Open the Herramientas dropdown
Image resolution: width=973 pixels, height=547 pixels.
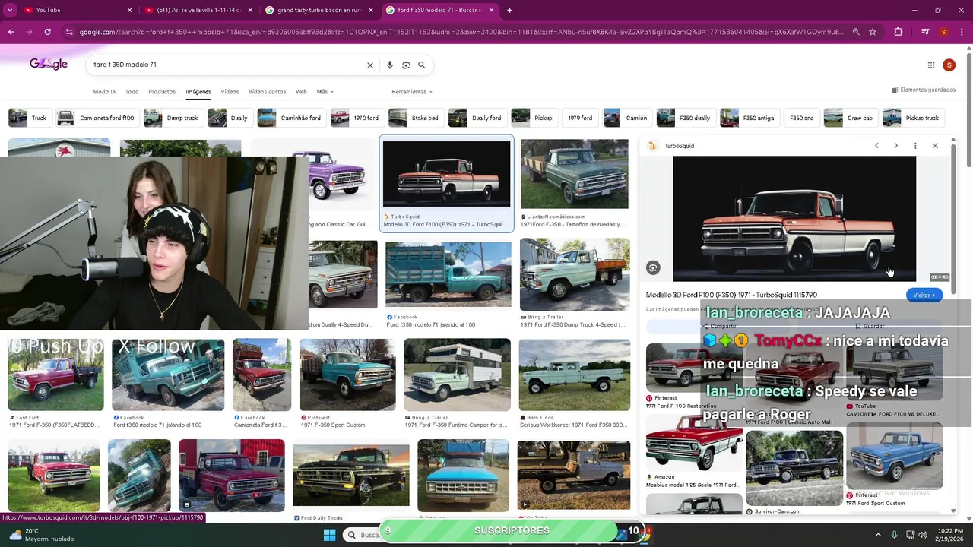[x=412, y=92]
